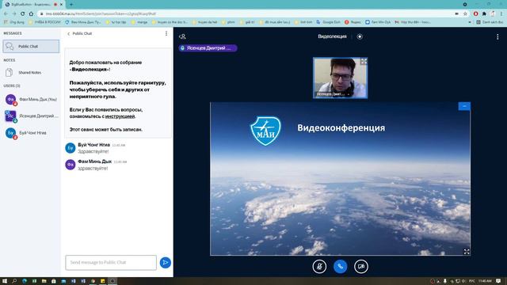Click Буй Чонг Нгиа's chat message

coord(93,151)
